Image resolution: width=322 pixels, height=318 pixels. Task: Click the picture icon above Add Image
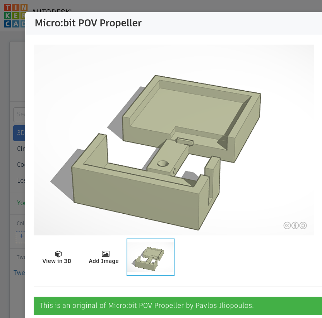106,254
